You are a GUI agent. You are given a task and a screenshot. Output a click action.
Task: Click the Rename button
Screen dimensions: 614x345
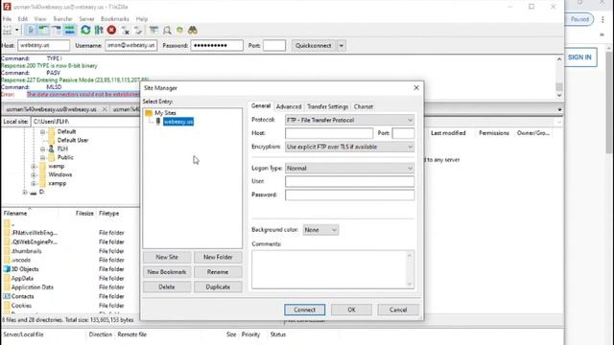218,272
